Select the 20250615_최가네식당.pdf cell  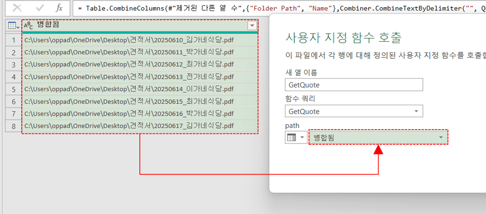139,102
